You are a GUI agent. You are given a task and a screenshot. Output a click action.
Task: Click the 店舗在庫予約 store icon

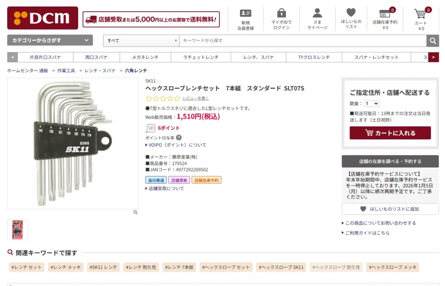(x=386, y=18)
